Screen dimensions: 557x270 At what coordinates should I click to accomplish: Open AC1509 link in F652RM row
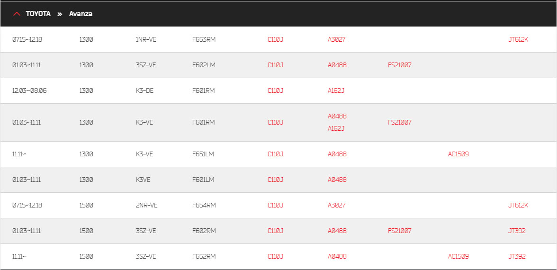click(x=458, y=257)
